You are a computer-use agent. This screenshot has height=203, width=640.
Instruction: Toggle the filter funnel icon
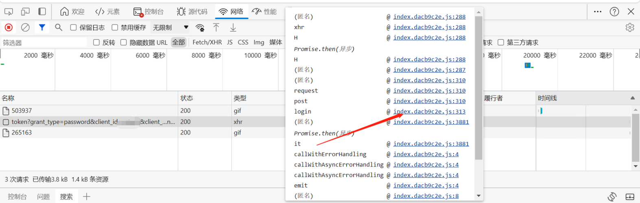point(42,28)
